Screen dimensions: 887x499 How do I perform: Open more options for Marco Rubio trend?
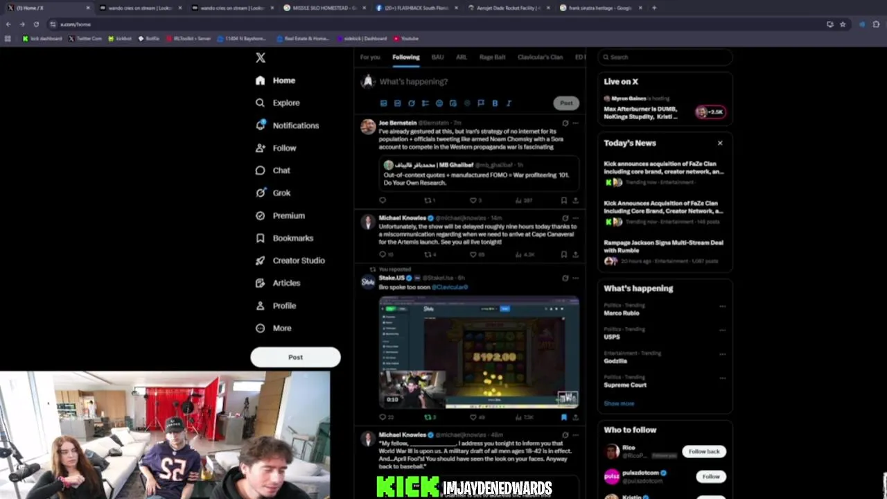click(722, 306)
